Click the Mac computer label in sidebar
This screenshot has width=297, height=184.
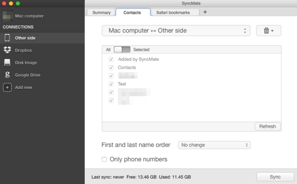pos(29,16)
